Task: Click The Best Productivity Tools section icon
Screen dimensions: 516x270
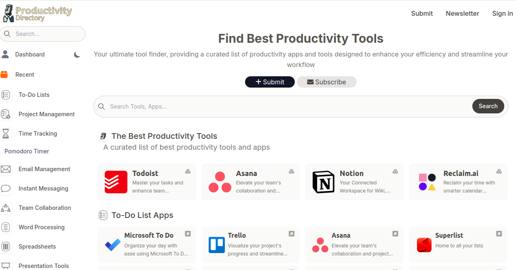Action: [x=103, y=136]
